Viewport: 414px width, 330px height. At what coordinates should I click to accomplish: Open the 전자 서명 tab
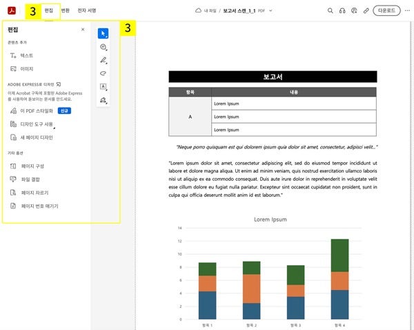point(87,10)
